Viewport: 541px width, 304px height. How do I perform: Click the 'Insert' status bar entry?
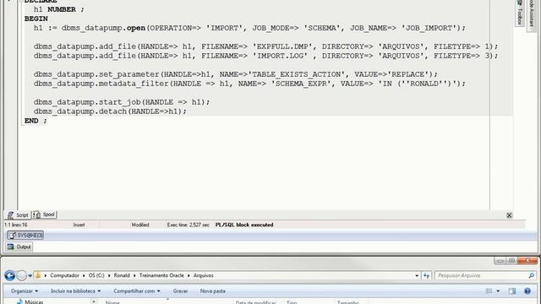tap(79, 225)
